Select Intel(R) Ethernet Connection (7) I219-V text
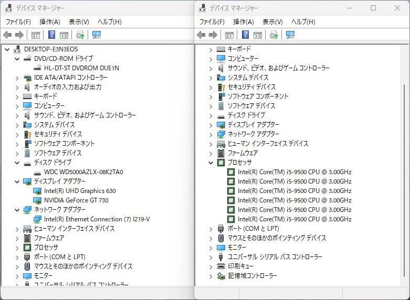This screenshot has height=300, width=410. 97,219
